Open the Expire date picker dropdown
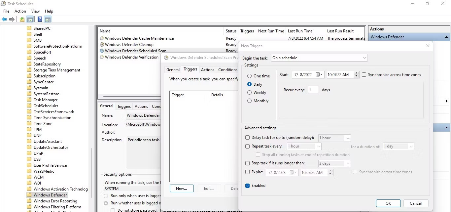This screenshot has height=212, width=451. tap(294, 172)
